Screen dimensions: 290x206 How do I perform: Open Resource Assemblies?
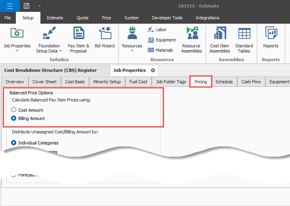pos(191,39)
